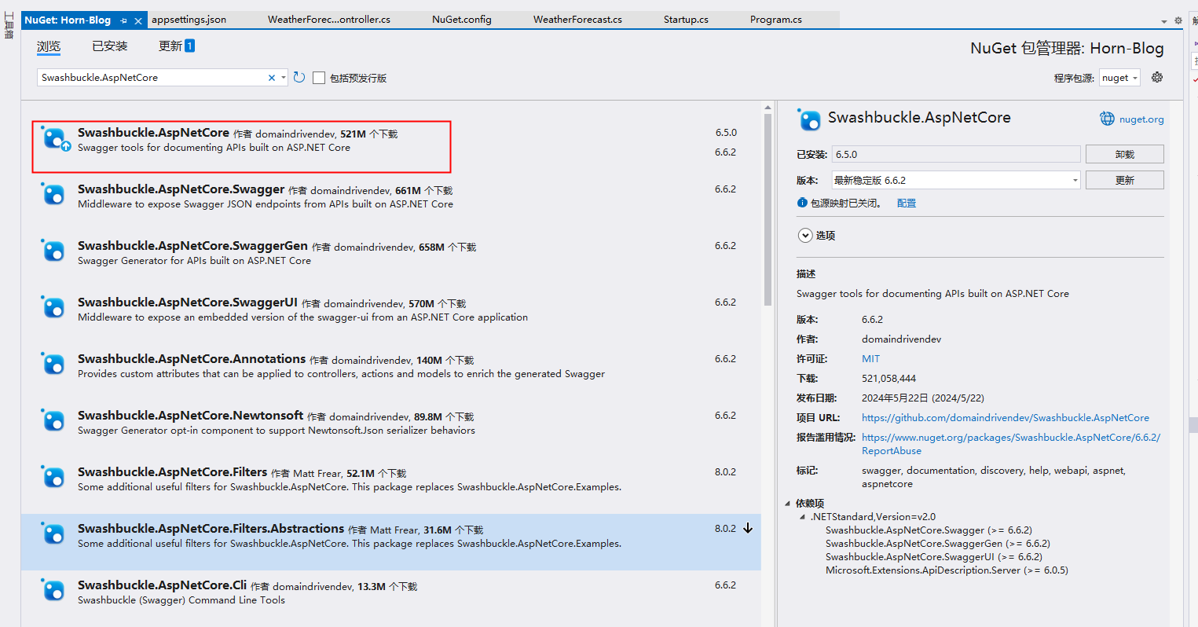The height and width of the screenshot is (627, 1198).
Task: Open package source settings gear
Action: tap(1156, 77)
